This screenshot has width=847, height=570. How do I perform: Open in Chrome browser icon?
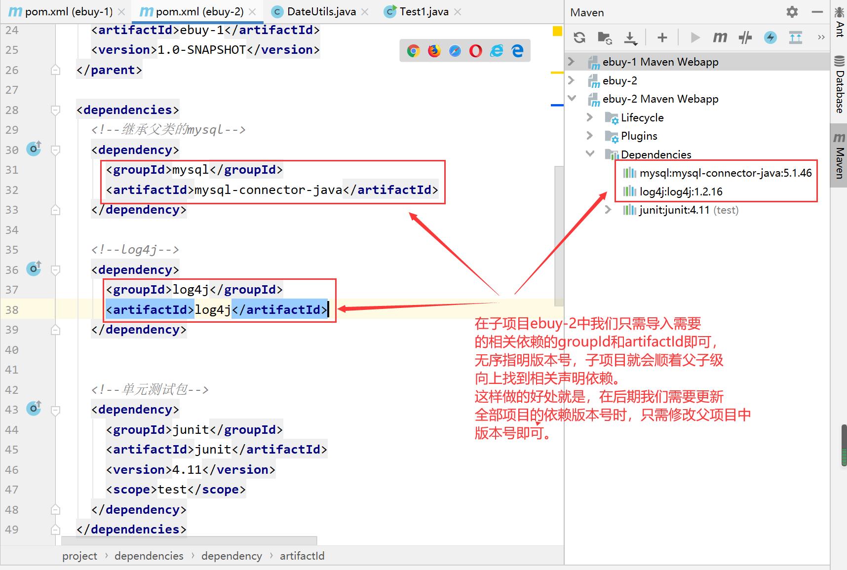coord(414,51)
